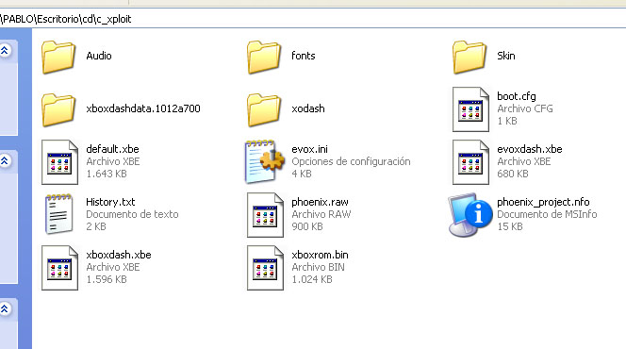Screen dimensions: 626x349
Task: Open the fonts folder icon
Action: 264,58
